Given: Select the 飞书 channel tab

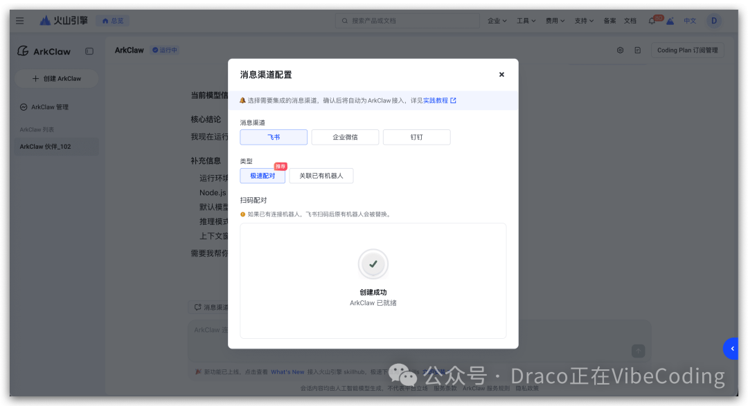Looking at the screenshot, I should tap(274, 137).
